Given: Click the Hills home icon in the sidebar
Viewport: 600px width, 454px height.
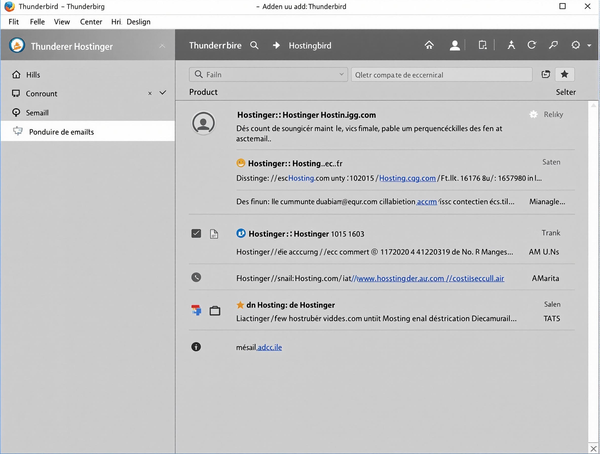Looking at the screenshot, I should pos(16,74).
